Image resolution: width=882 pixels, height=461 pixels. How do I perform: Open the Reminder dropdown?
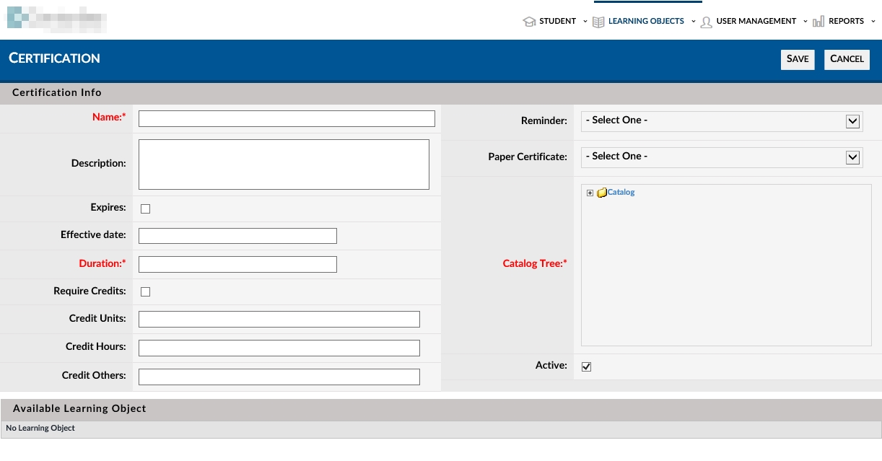click(x=722, y=121)
